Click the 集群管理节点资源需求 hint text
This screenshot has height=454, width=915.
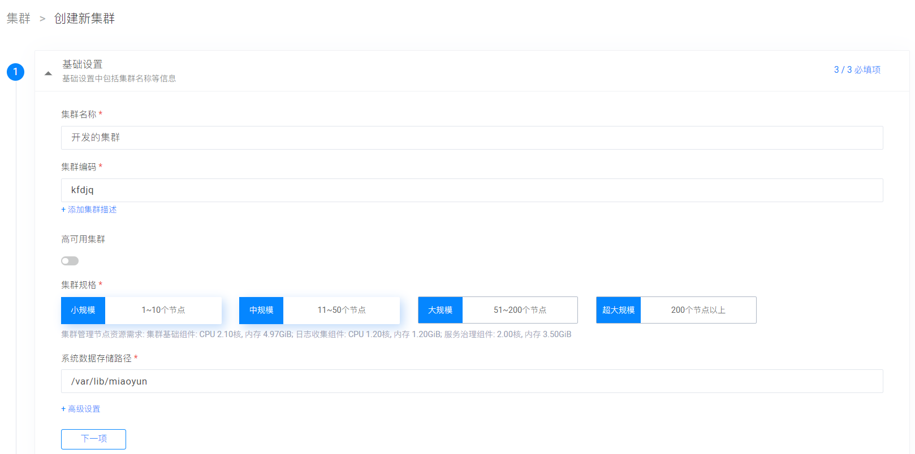tap(316, 334)
